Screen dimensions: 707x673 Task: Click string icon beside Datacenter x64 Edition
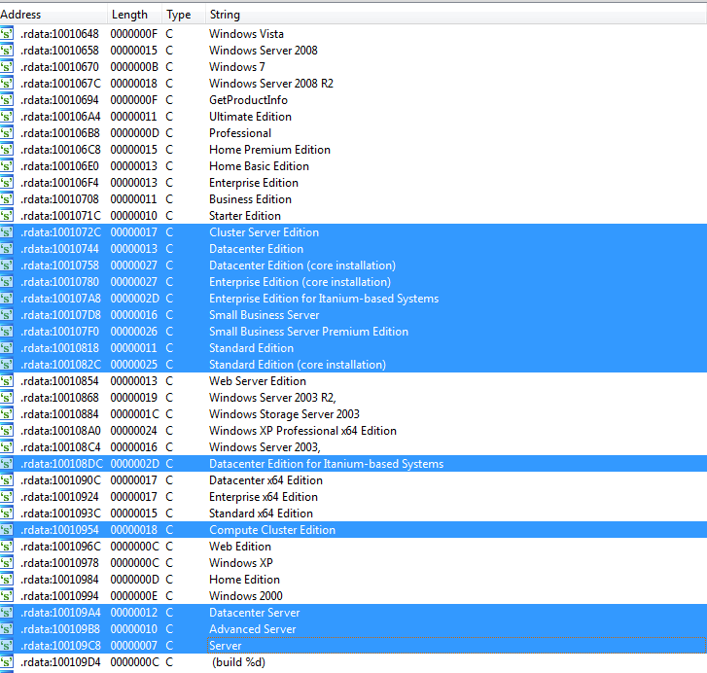(x=7, y=480)
